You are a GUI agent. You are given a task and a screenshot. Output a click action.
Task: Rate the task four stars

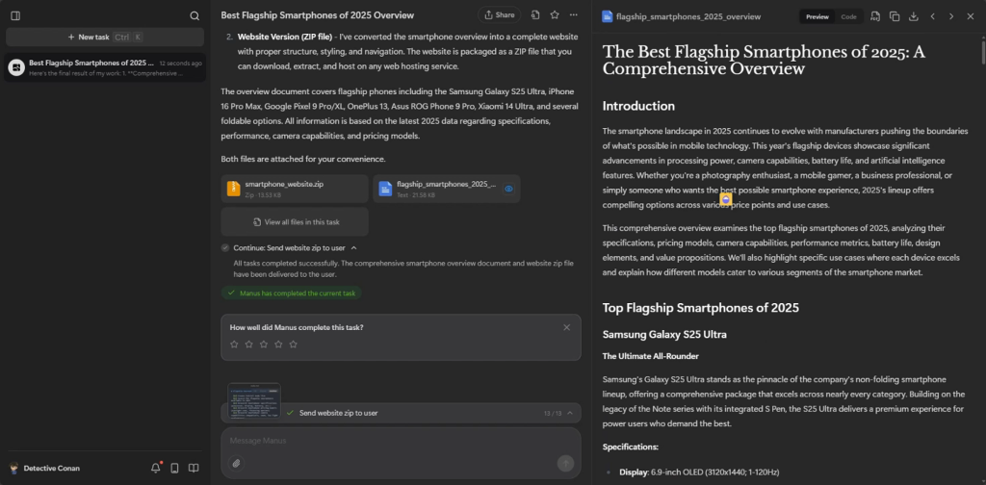(x=278, y=345)
